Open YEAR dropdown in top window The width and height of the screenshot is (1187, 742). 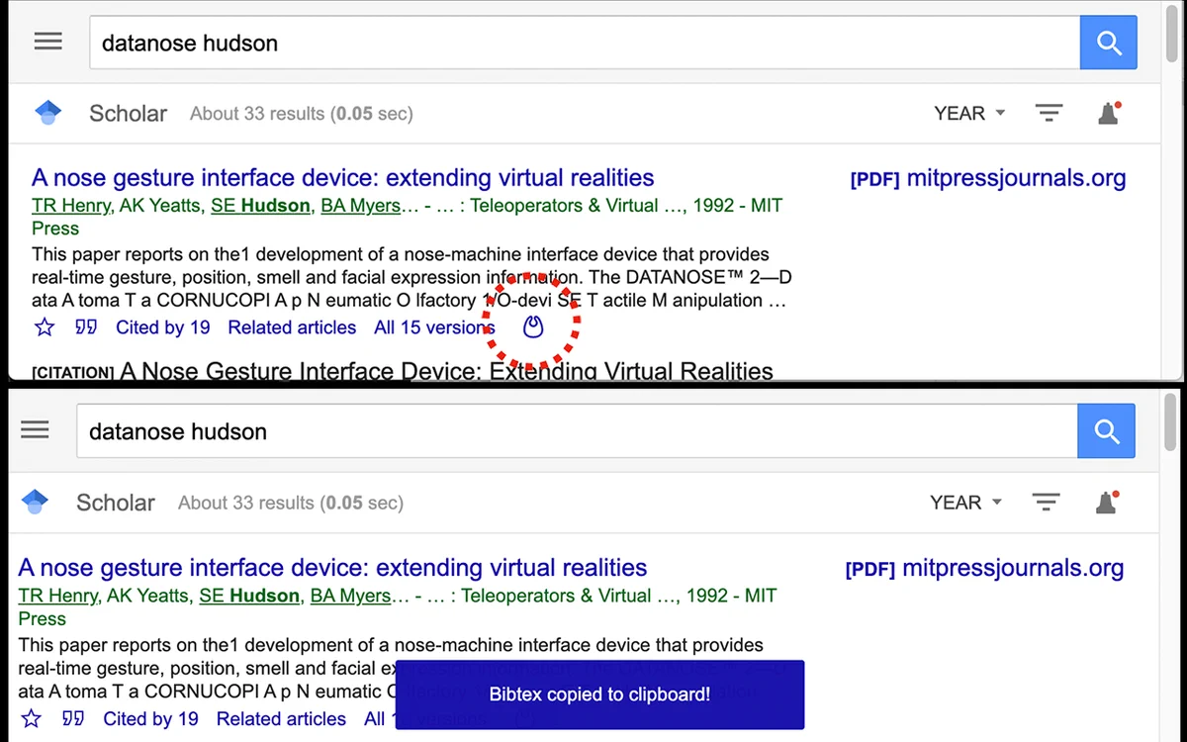pyautogui.click(x=969, y=113)
